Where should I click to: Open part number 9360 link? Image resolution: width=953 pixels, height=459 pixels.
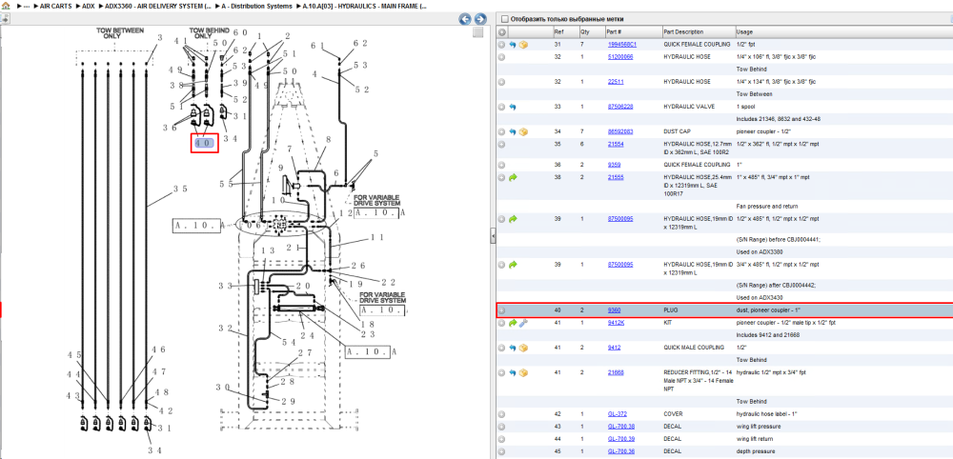(614, 310)
